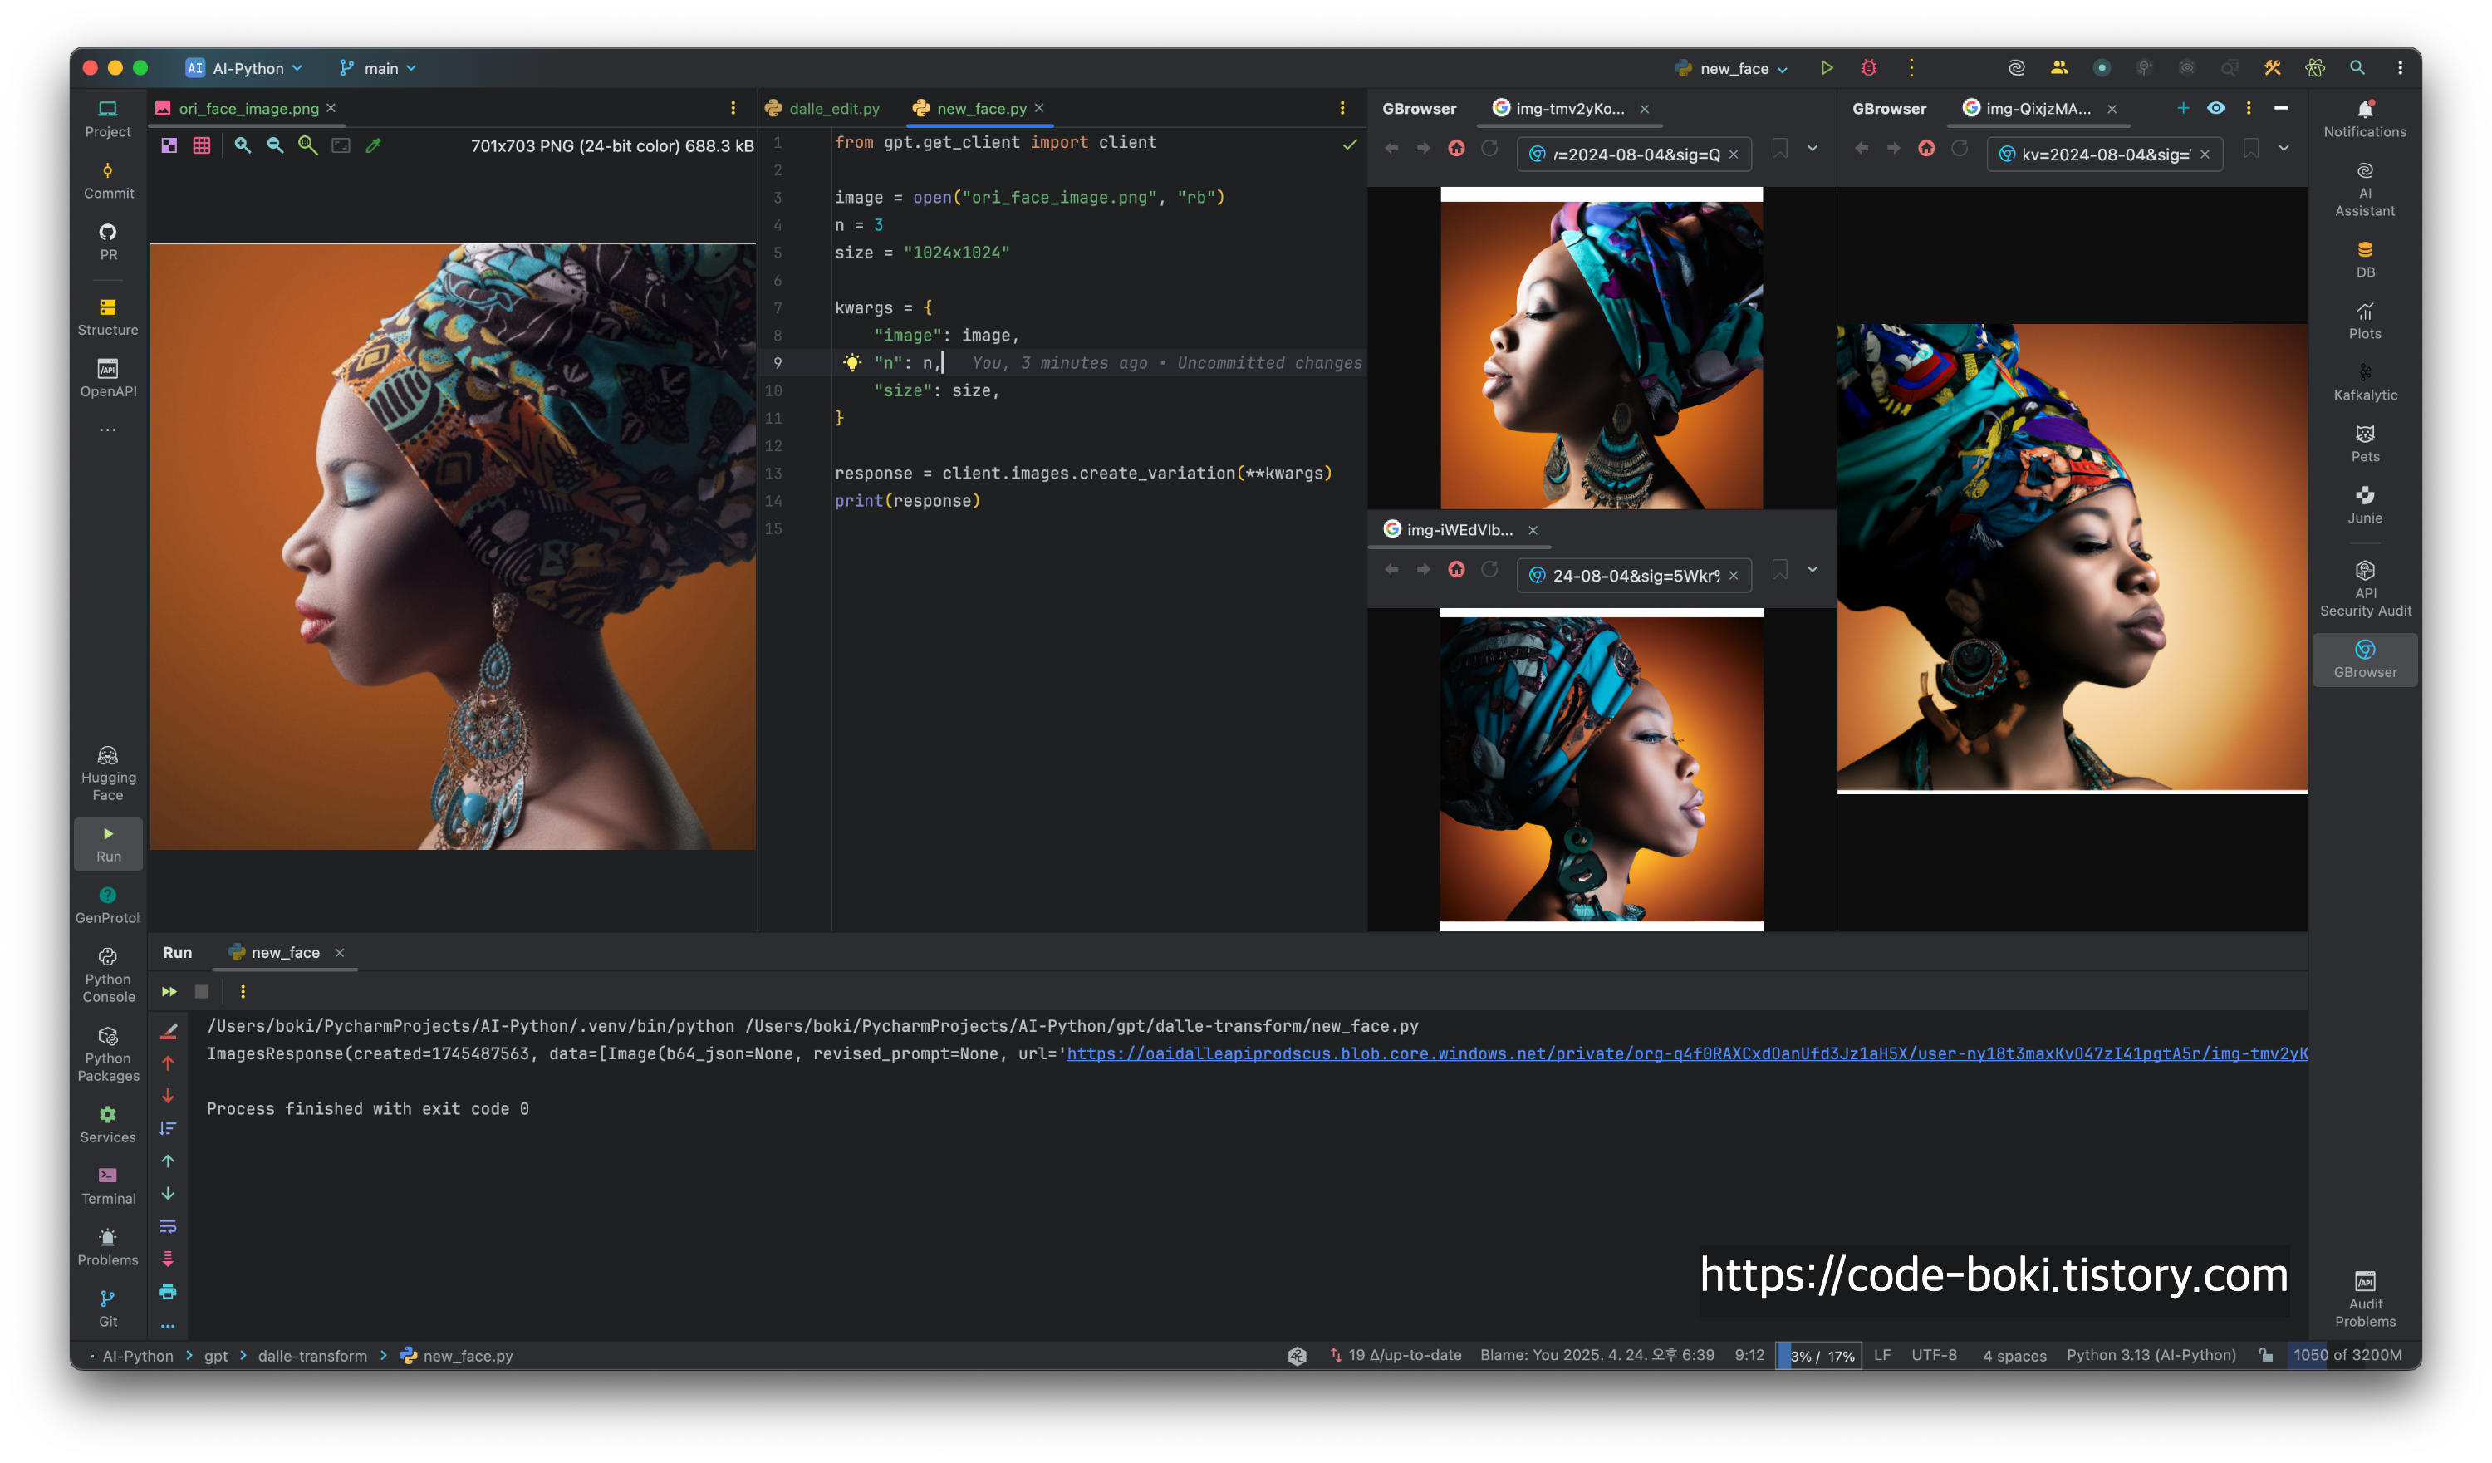Viewport: 2492px width, 1463px height.
Task: Toggle grid display in image viewer
Action: tap(202, 145)
